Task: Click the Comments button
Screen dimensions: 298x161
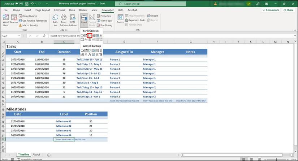Action: tap(271, 10)
